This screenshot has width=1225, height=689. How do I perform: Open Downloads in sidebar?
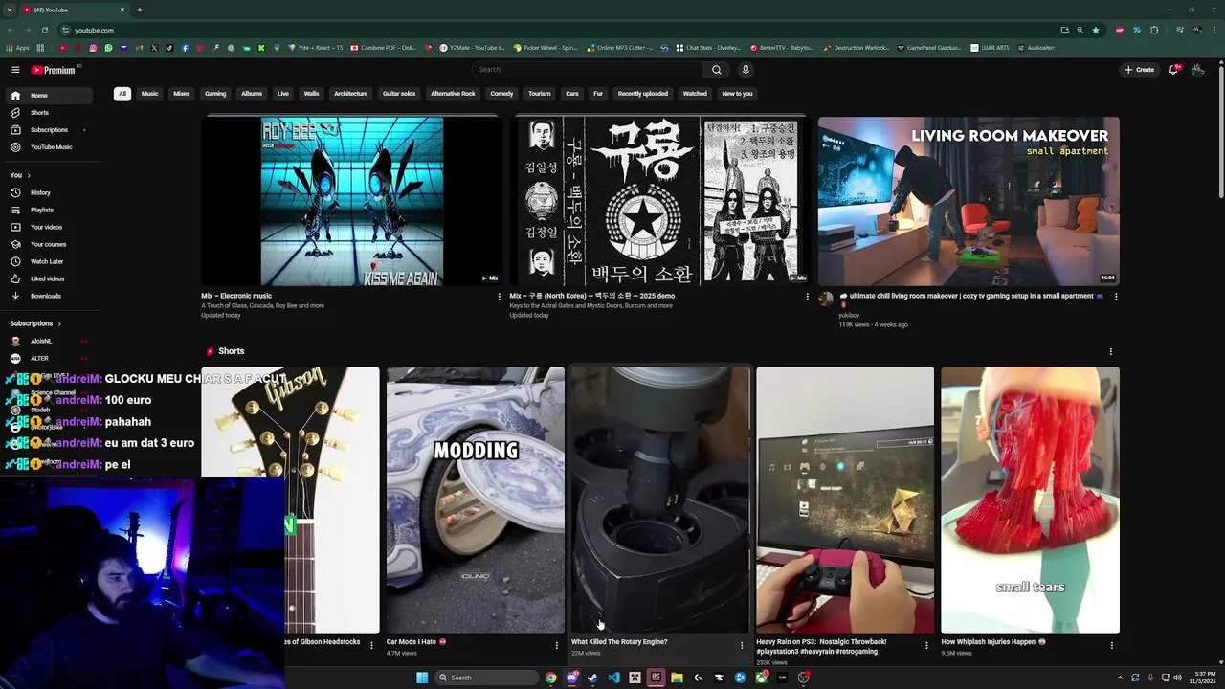[48, 296]
